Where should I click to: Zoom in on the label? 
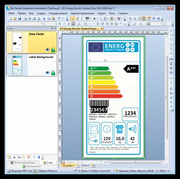(x=130, y=18)
